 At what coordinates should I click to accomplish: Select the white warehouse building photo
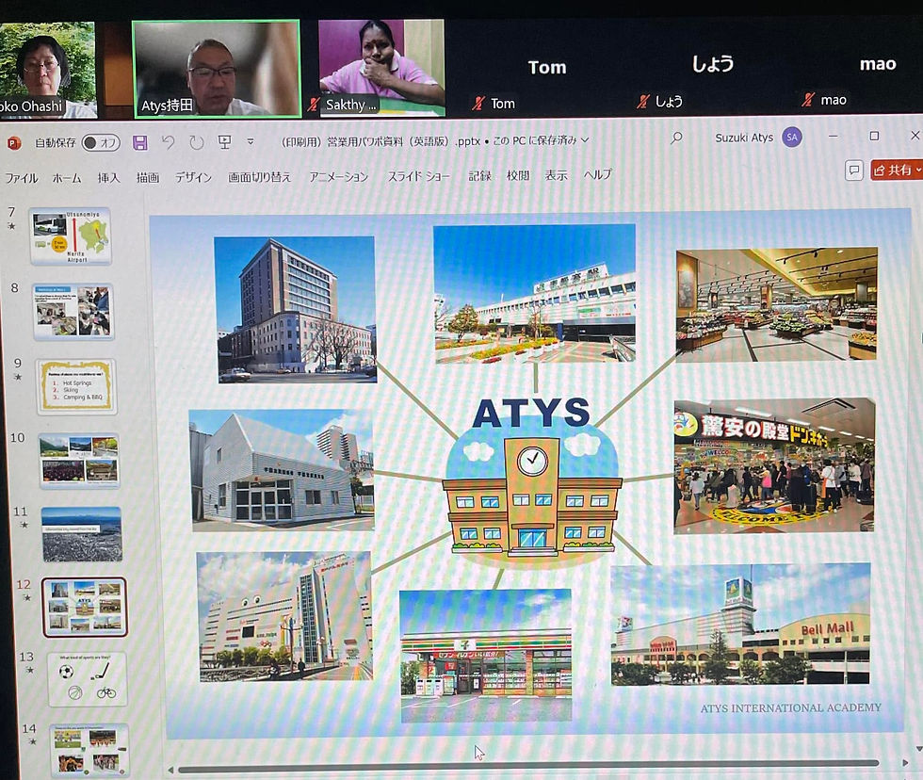click(x=282, y=470)
